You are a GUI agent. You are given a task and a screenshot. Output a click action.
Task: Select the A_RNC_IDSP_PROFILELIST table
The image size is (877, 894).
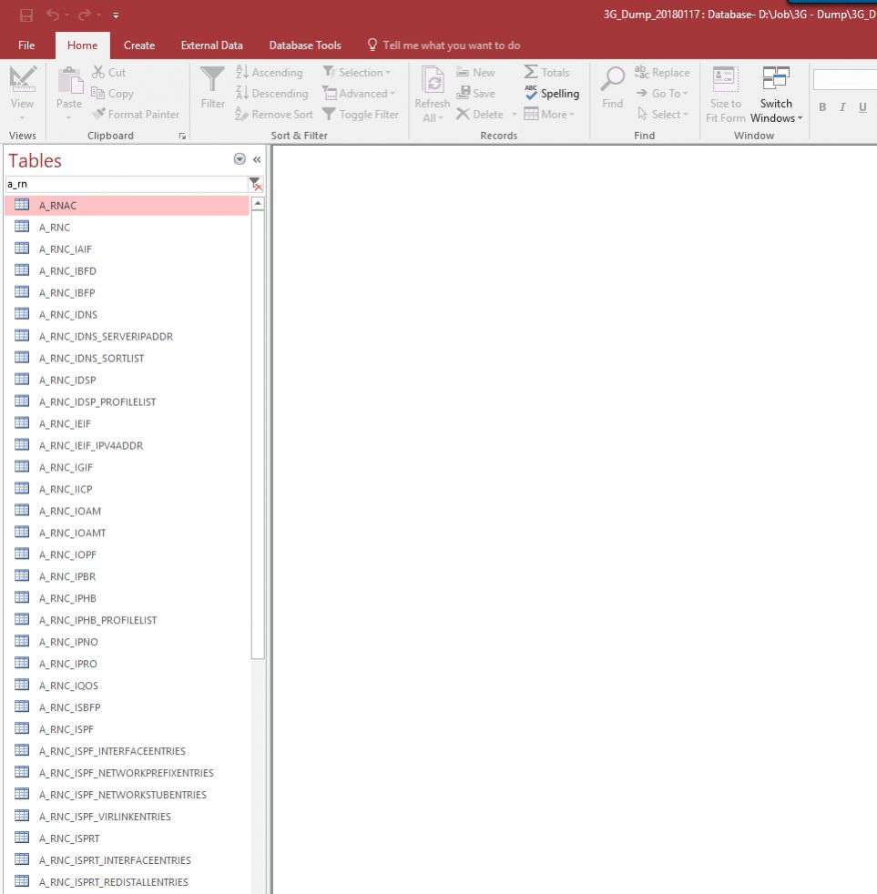click(127, 402)
